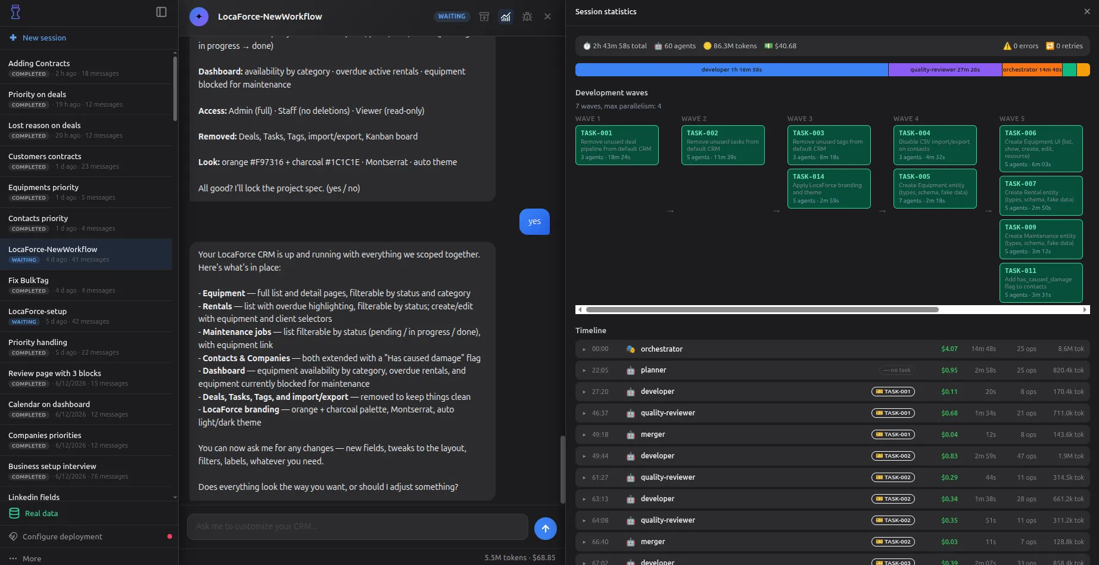Viewport: 1099px width, 565px height.
Task: Expand the merger row at 49:18
Action: 584,435
